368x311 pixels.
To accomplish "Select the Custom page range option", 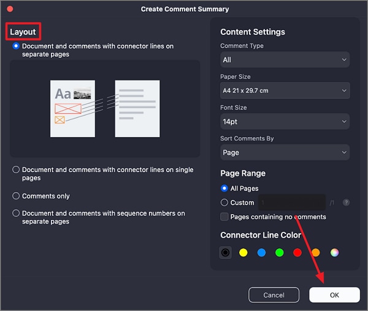I will 224,202.
